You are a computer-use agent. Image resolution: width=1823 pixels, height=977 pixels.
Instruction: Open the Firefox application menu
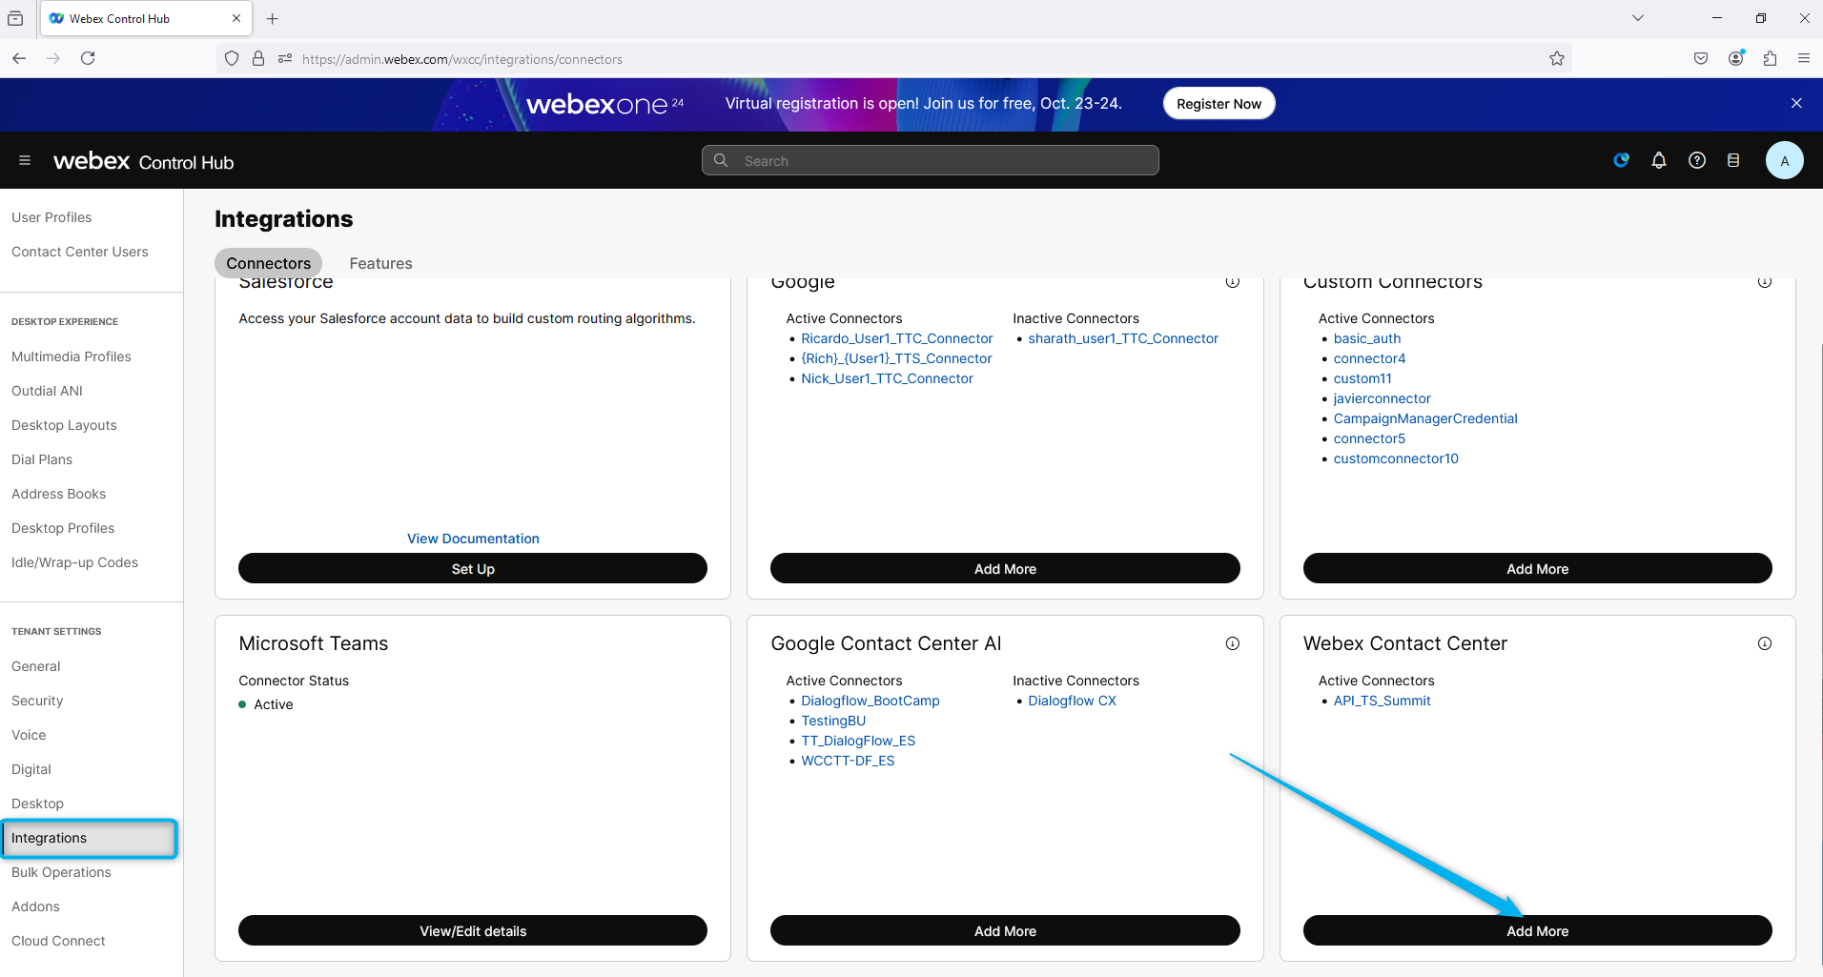click(1804, 58)
